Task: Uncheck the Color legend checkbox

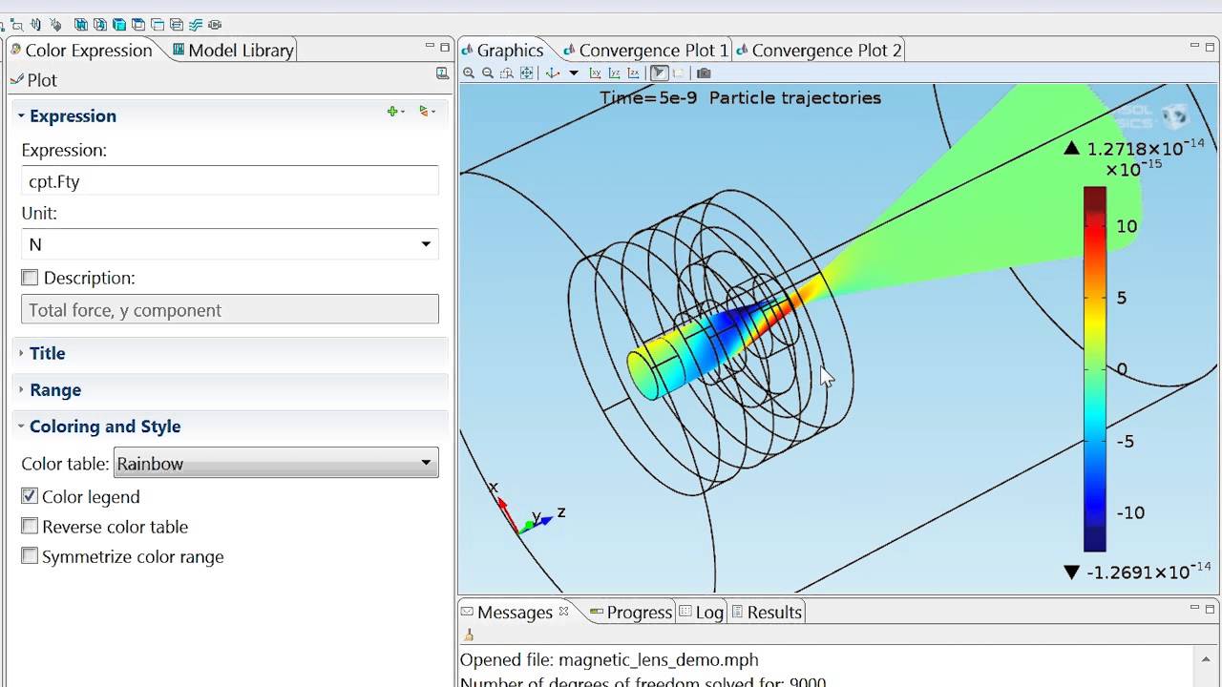Action: 30,496
